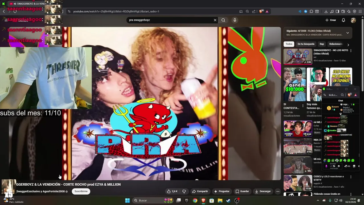Toggle the browser sidebar panel icon
364x205 pixels.
point(337,11)
